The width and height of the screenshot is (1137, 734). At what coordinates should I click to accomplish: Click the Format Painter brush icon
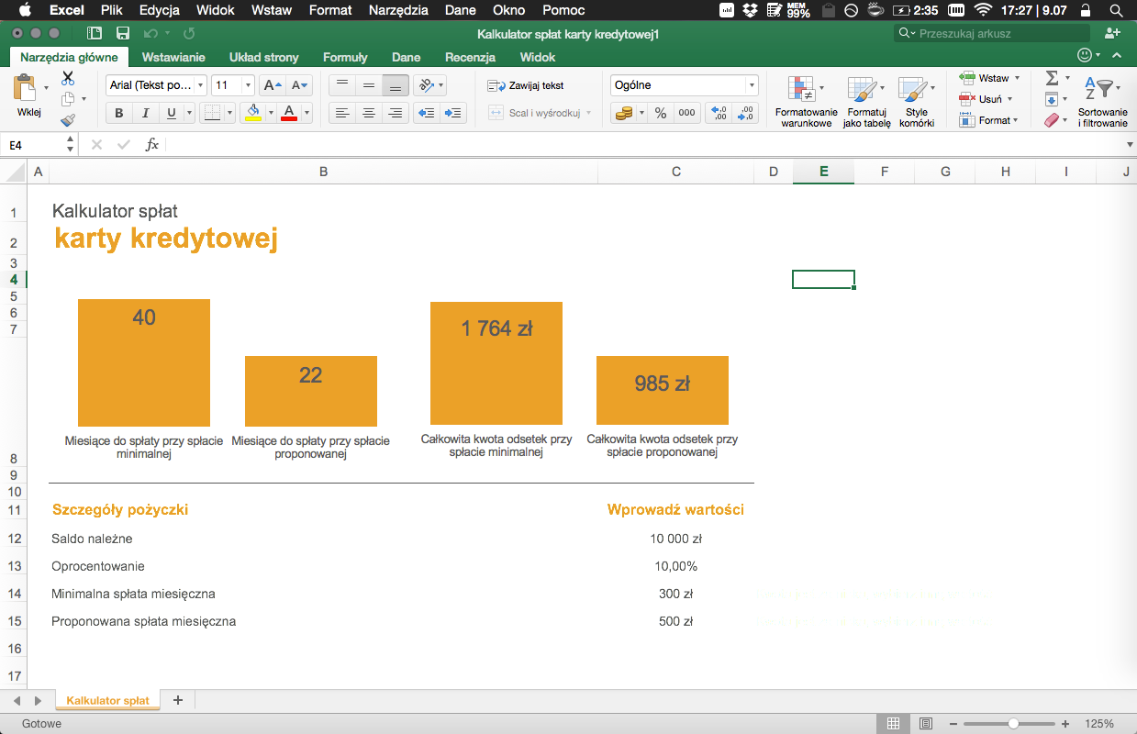(x=68, y=120)
